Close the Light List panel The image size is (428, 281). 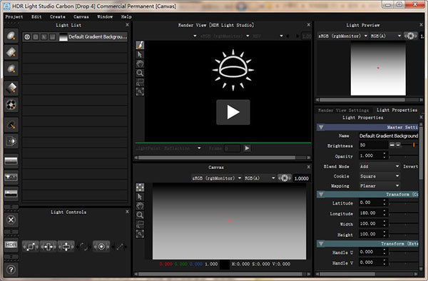[x=127, y=25]
